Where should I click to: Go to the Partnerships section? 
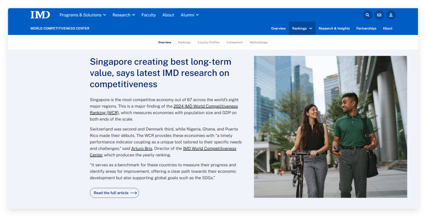366,28
